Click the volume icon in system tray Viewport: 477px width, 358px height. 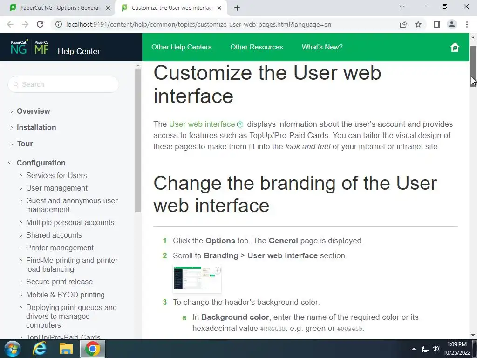[436, 349]
